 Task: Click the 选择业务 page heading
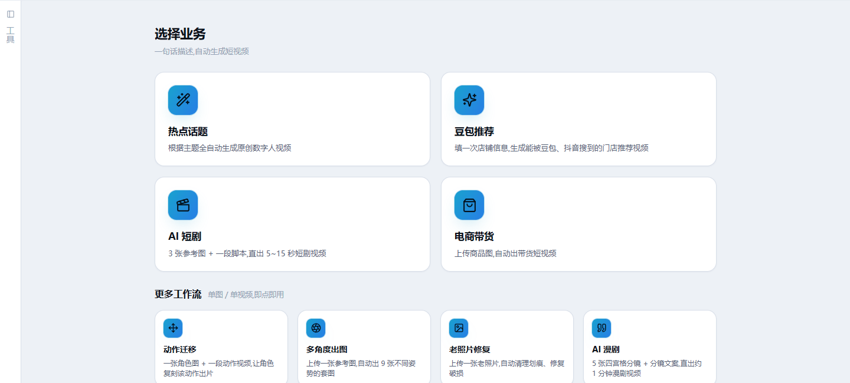pyautogui.click(x=180, y=34)
